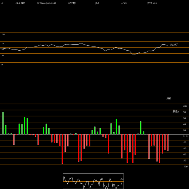The height and width of the screenshot is (189, 189).
Task: Click the 60 label on the MR axis
Action: [x=184, y=118]
